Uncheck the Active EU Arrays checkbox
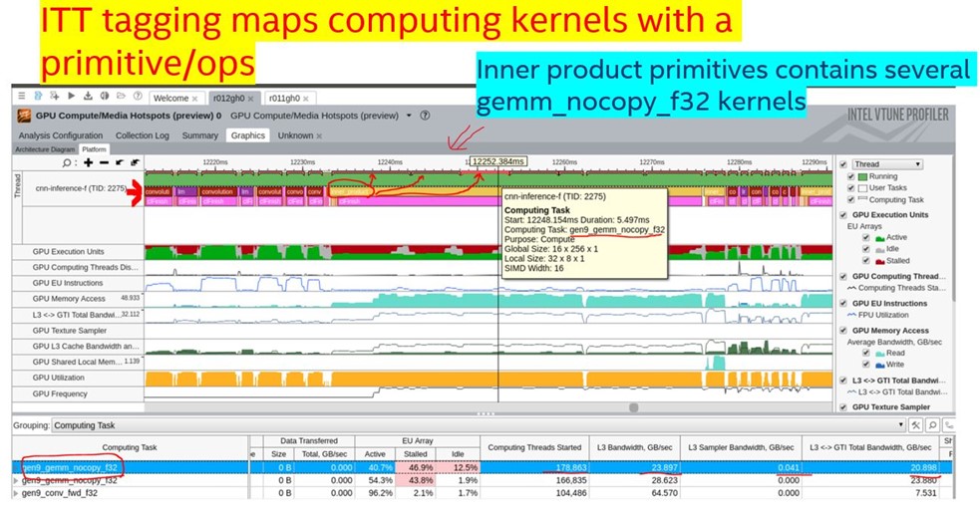980x513 pixels. (x=865, y=237)
